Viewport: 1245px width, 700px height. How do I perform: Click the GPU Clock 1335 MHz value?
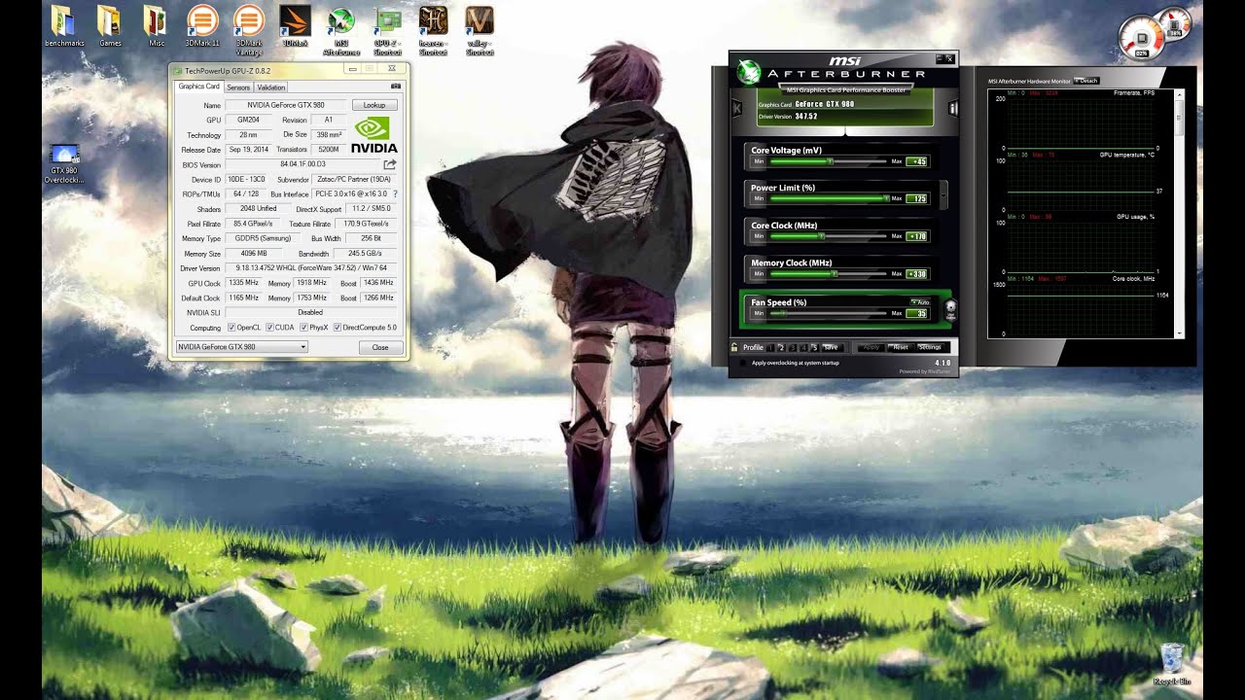coord(244,283)
